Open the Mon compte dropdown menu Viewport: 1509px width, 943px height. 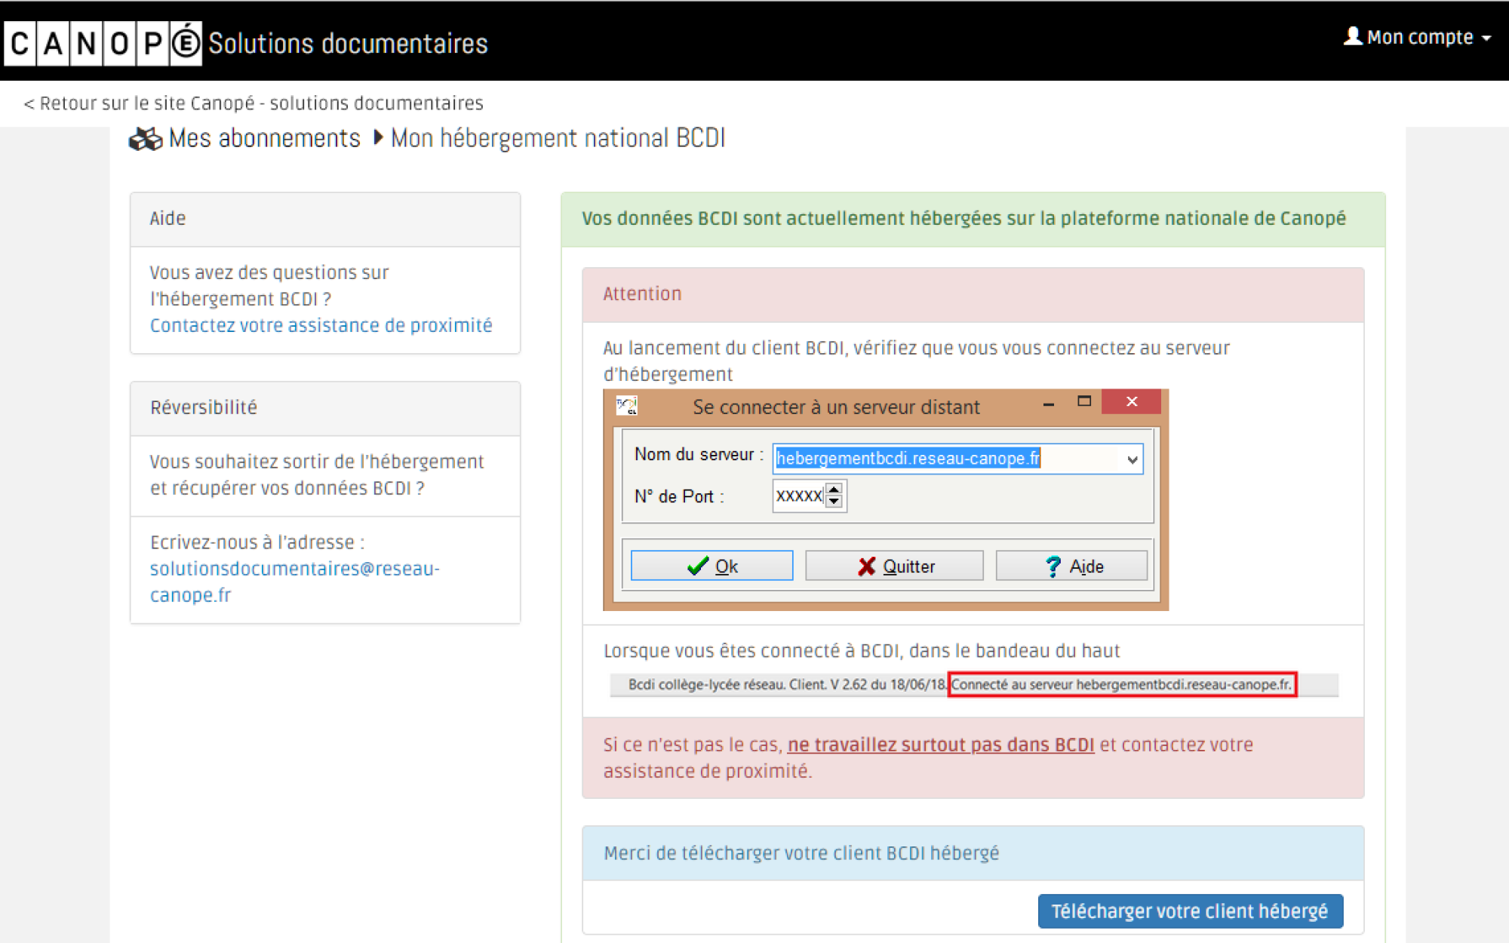(1418, 37)
